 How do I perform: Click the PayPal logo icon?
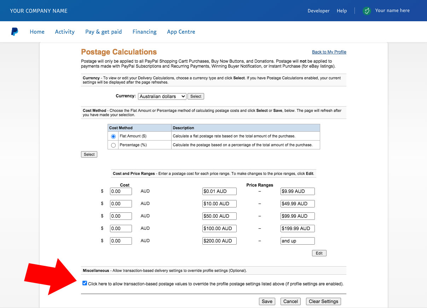(x=15, y=32)
